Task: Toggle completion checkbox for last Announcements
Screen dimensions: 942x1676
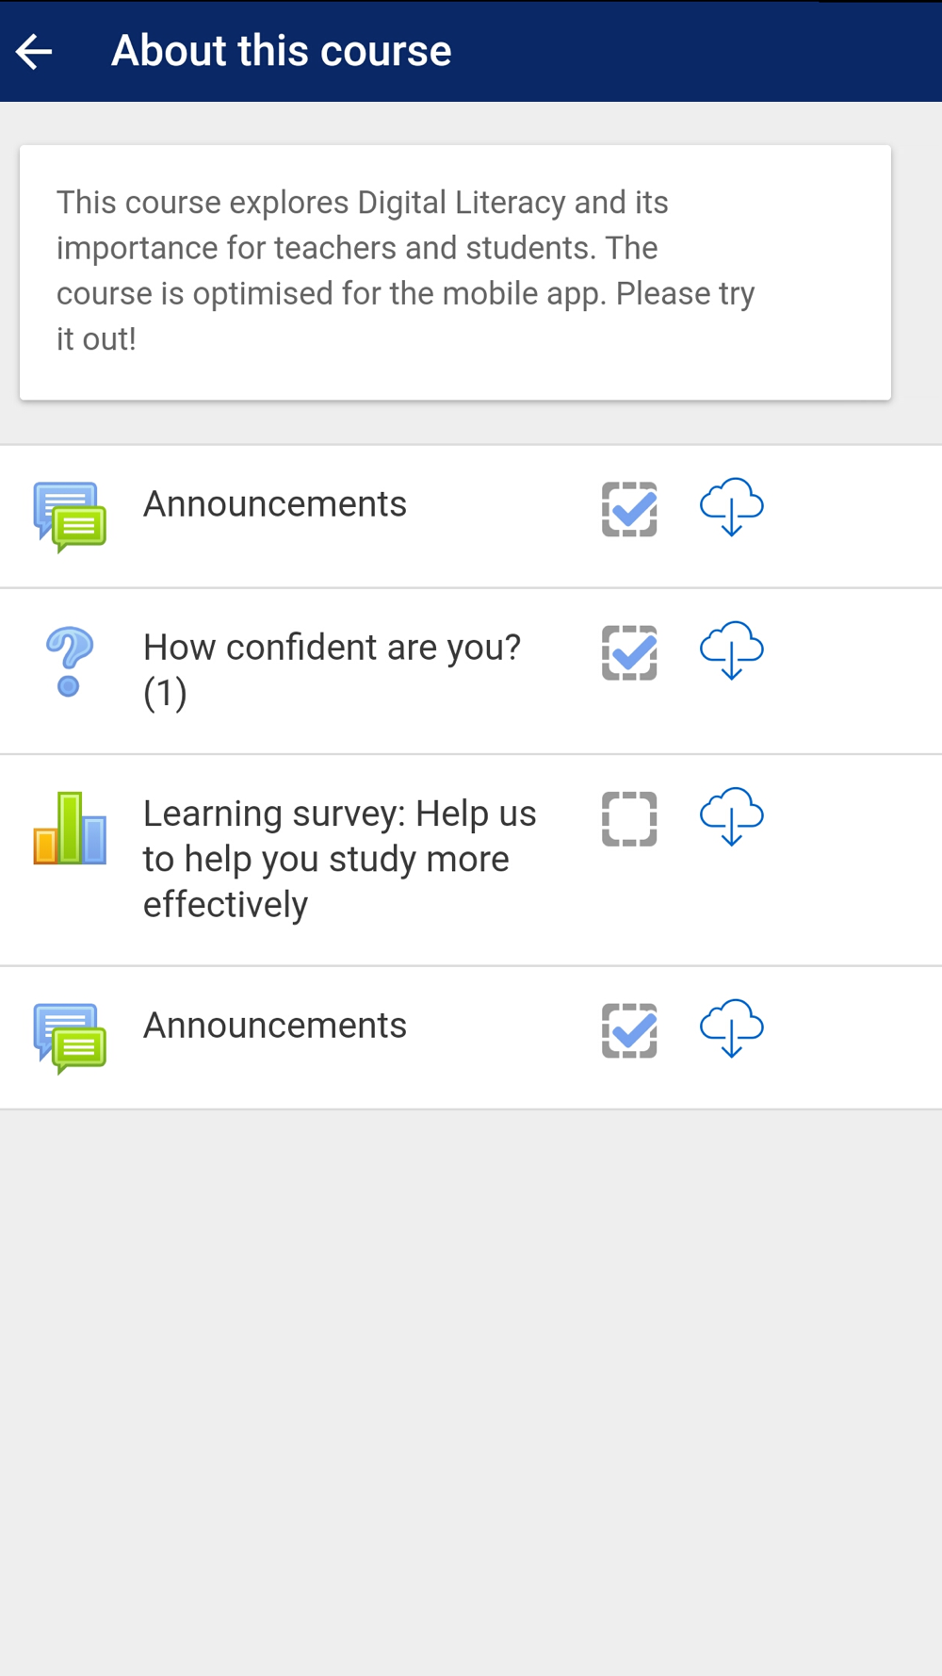Action: tap(629, 1030)
